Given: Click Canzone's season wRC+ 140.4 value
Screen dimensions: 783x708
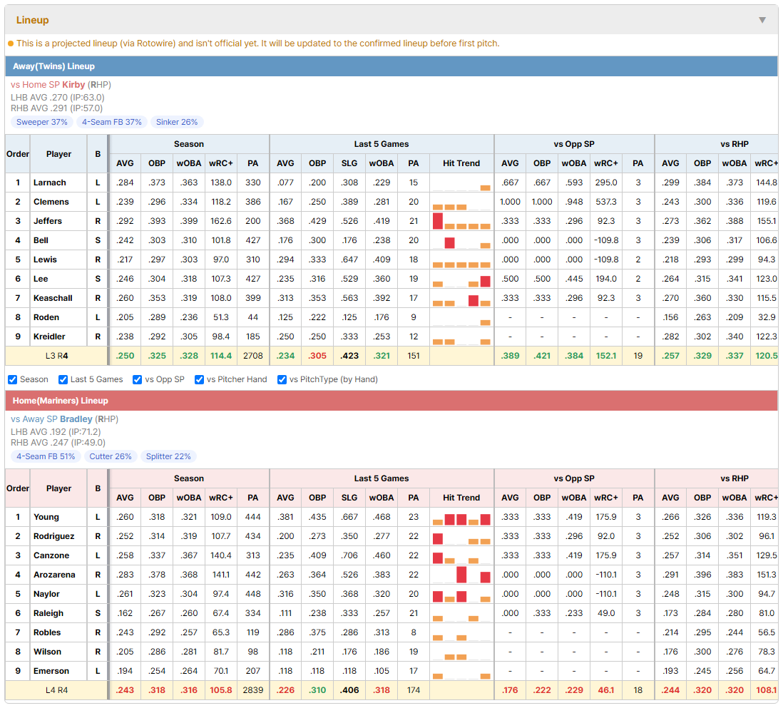Looking at the screenshot, I should pyautogui.click(x=221, y=555).
